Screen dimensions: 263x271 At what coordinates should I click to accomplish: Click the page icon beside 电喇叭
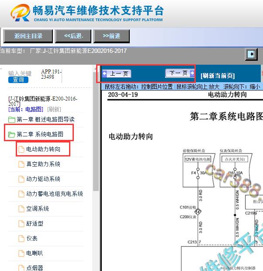pos(21,254)
